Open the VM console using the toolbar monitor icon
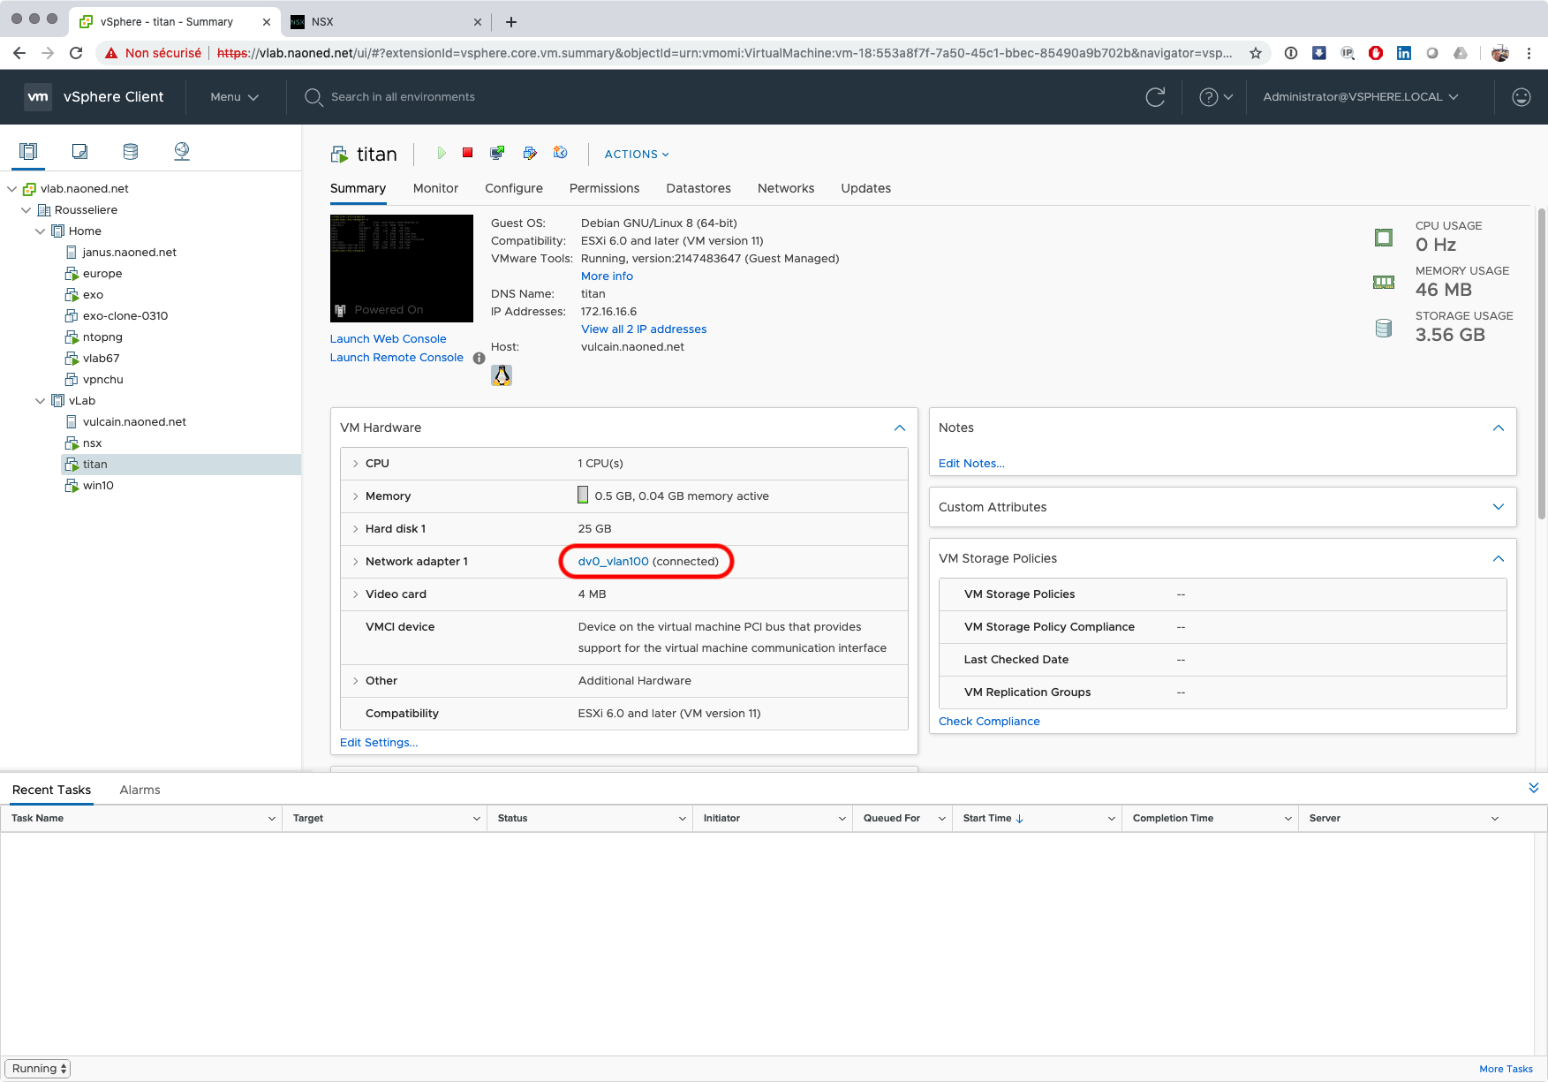 coord(498,153)
